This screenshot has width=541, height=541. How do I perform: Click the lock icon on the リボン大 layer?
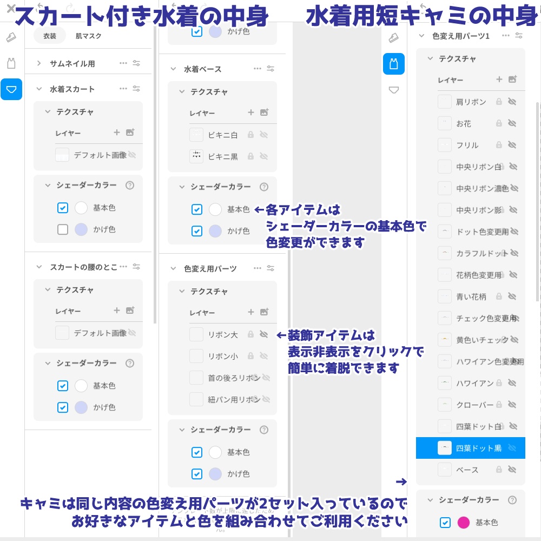pyautogui.click(x=250, y=334)
